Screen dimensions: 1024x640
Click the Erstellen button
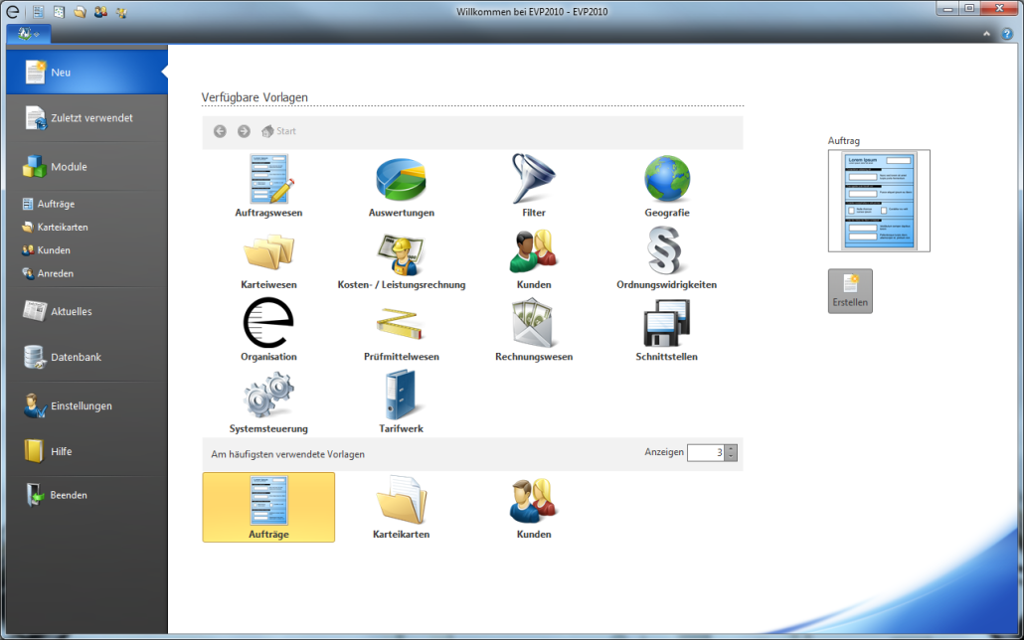pyautogui.click(x=850, y=291)
